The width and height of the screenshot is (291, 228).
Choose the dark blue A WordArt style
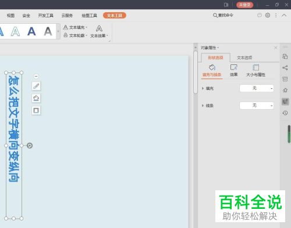31,31
